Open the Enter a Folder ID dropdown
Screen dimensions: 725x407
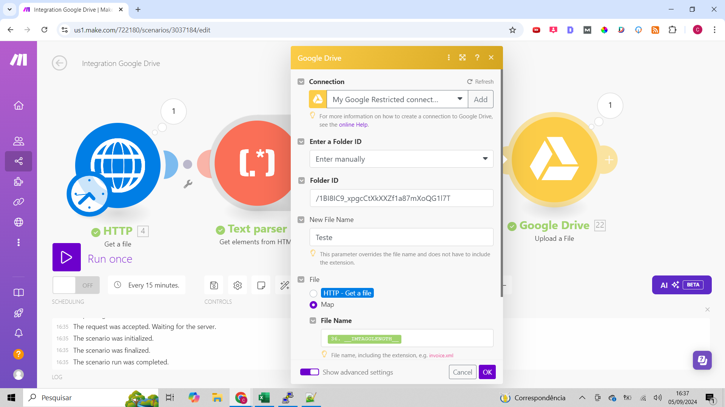pyautogui.click(x=401, y=159)
